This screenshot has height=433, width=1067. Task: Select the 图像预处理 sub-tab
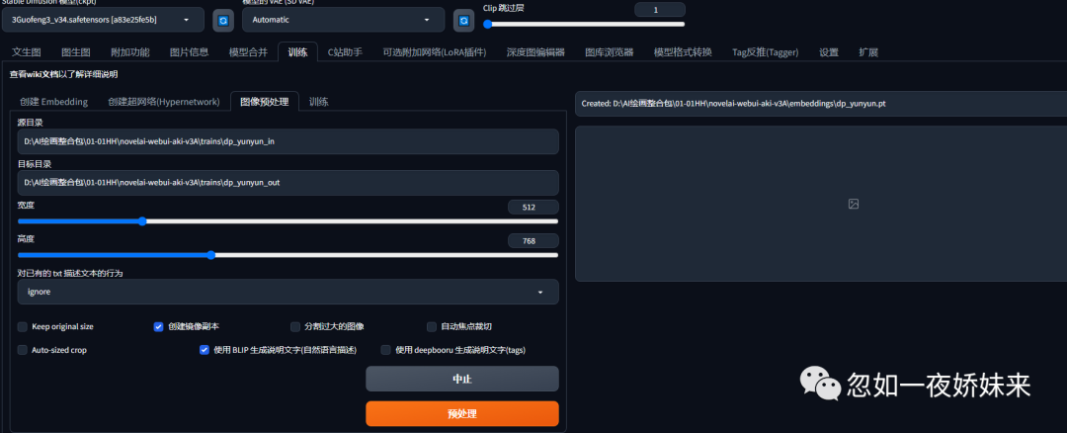coord(265,102)
